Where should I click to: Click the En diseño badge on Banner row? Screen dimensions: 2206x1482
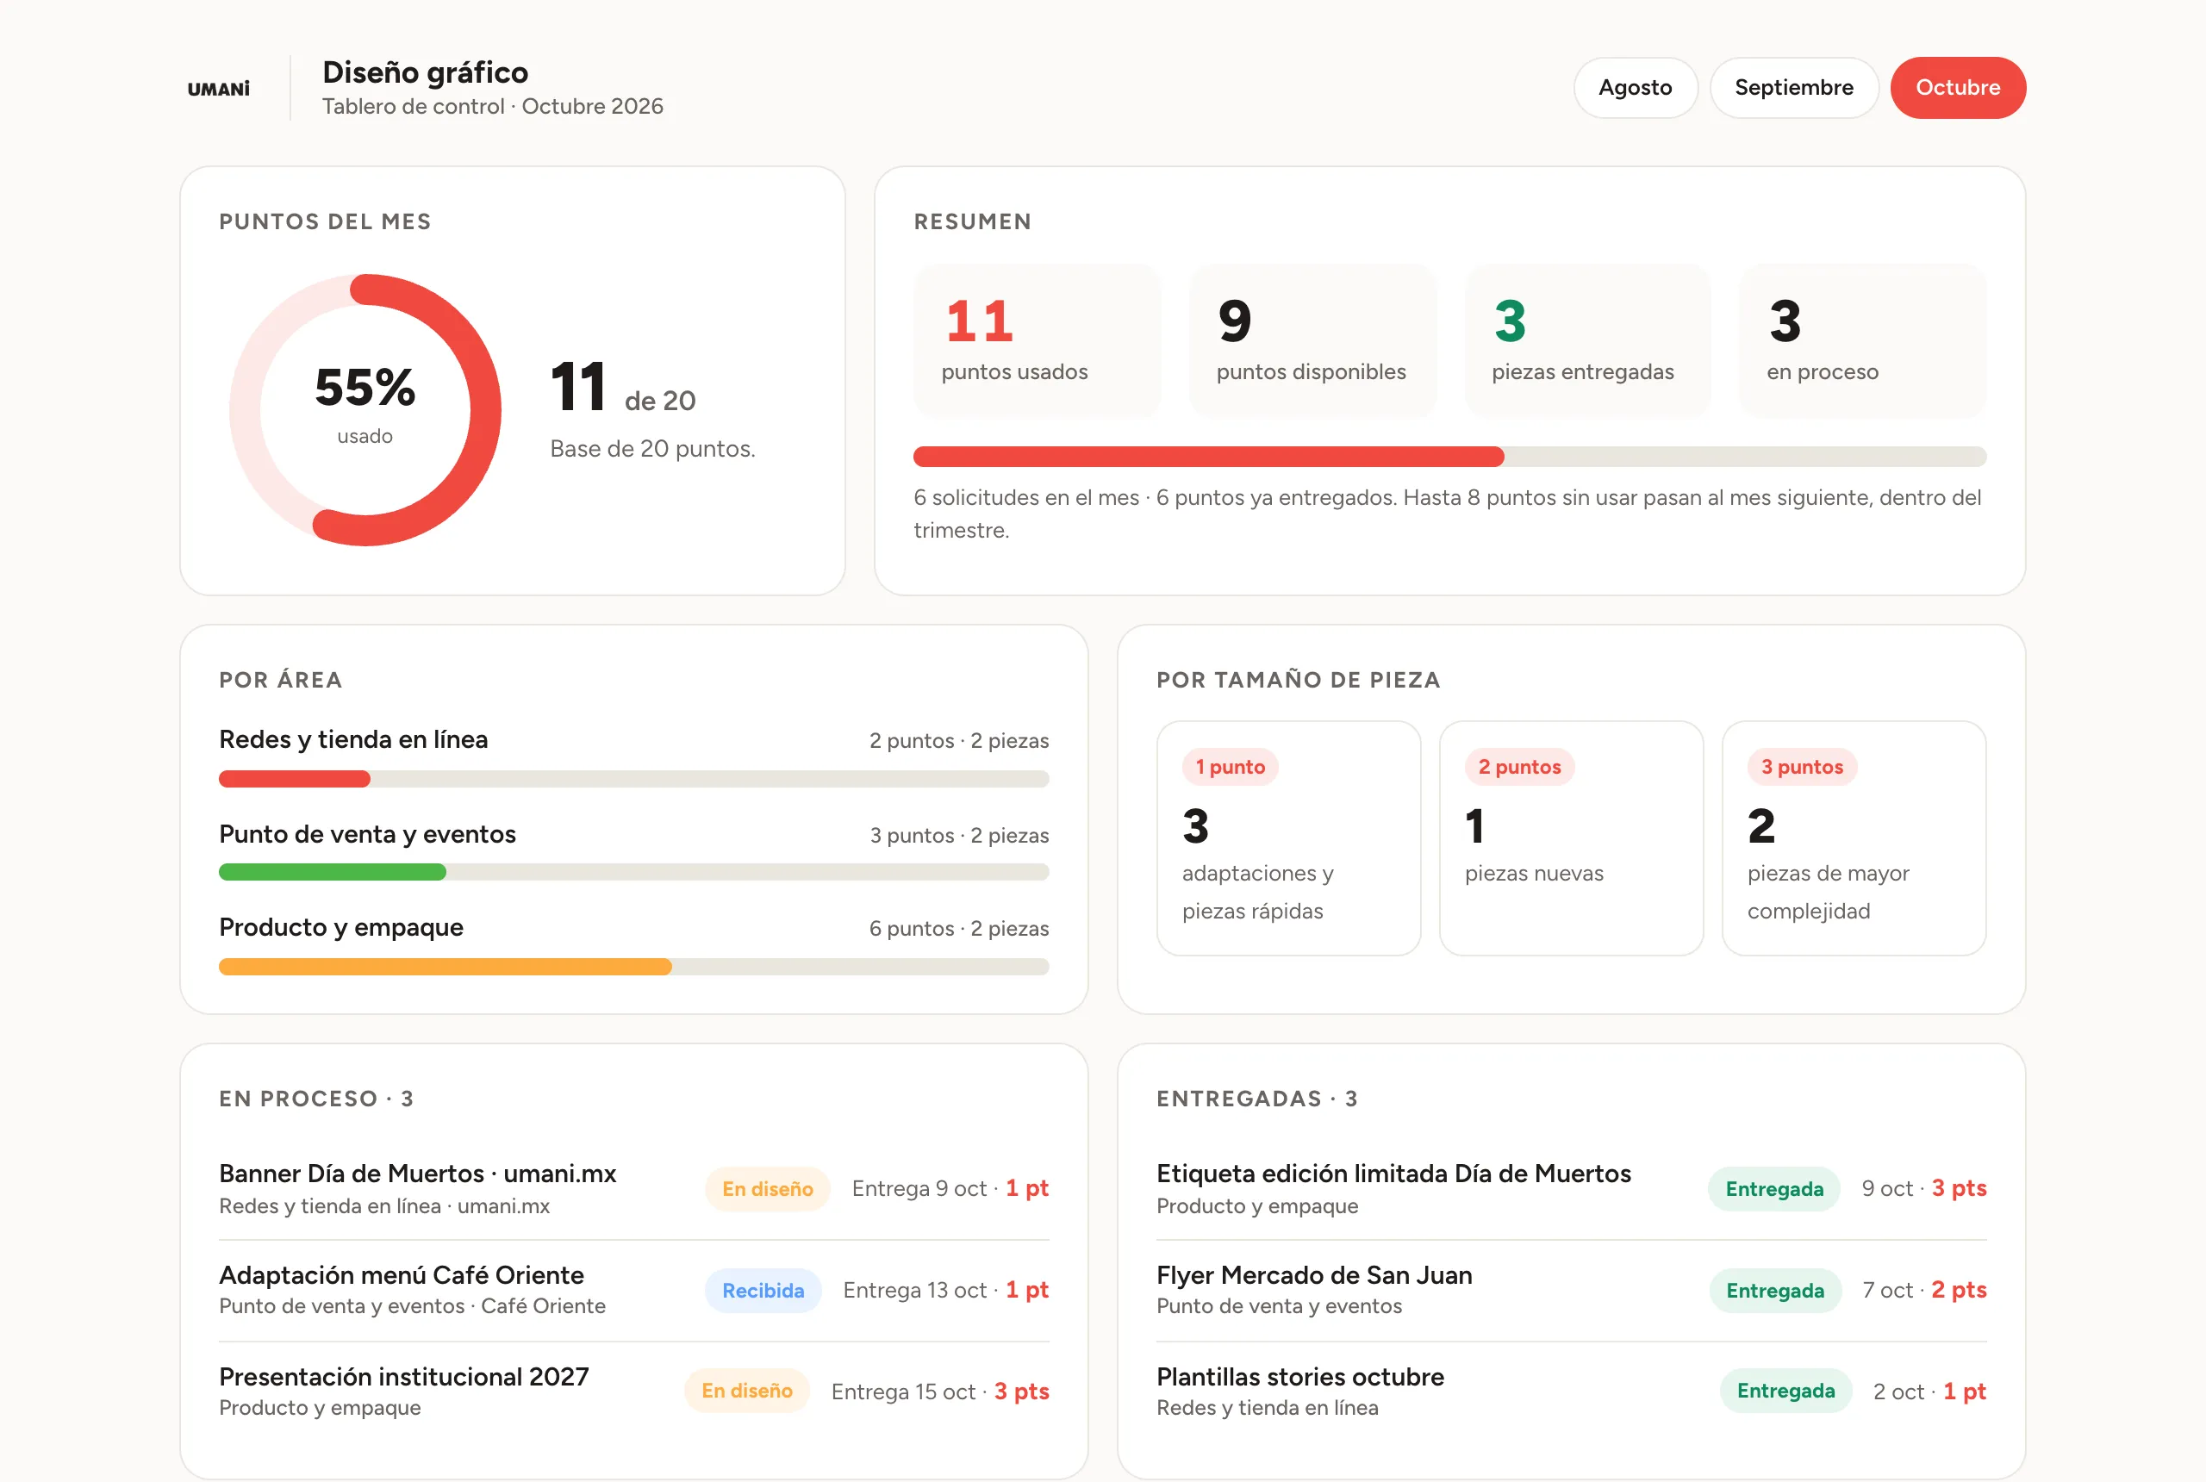pos(768,1189)
